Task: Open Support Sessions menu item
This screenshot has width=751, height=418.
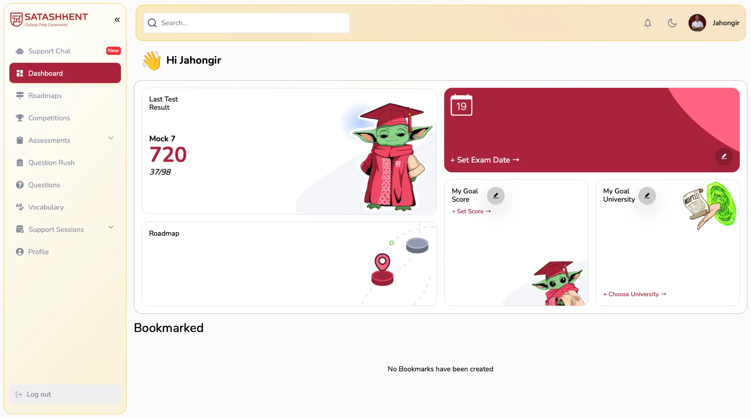Action: (x=65, y=229)
